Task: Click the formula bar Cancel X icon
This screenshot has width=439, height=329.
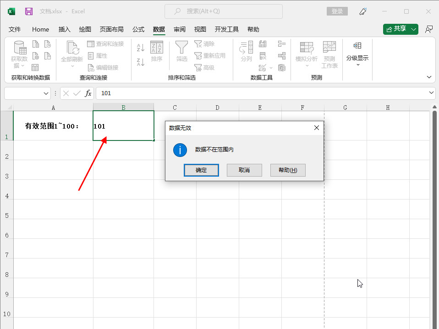Action: coord(66,93)
